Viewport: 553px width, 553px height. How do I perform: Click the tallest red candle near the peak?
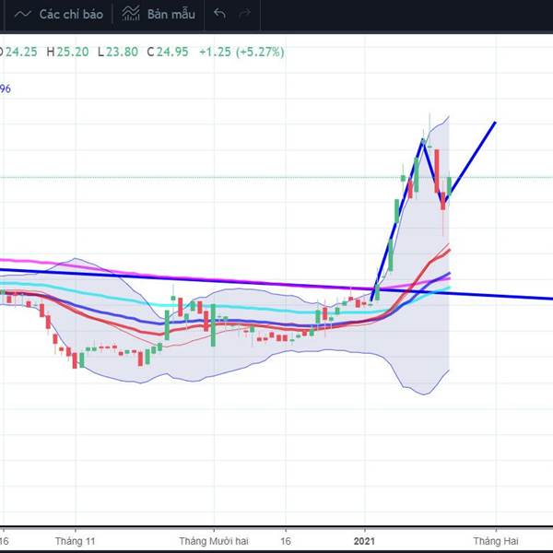pos(437,171)
